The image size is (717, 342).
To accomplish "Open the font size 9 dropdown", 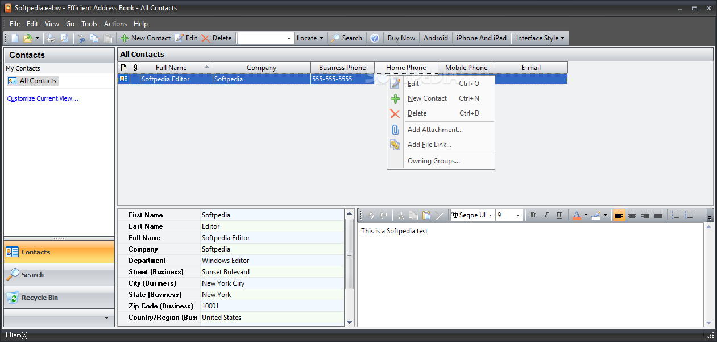I will click(518, 215).
